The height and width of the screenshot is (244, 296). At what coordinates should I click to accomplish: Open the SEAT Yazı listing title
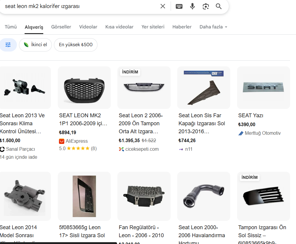[251, 115]
